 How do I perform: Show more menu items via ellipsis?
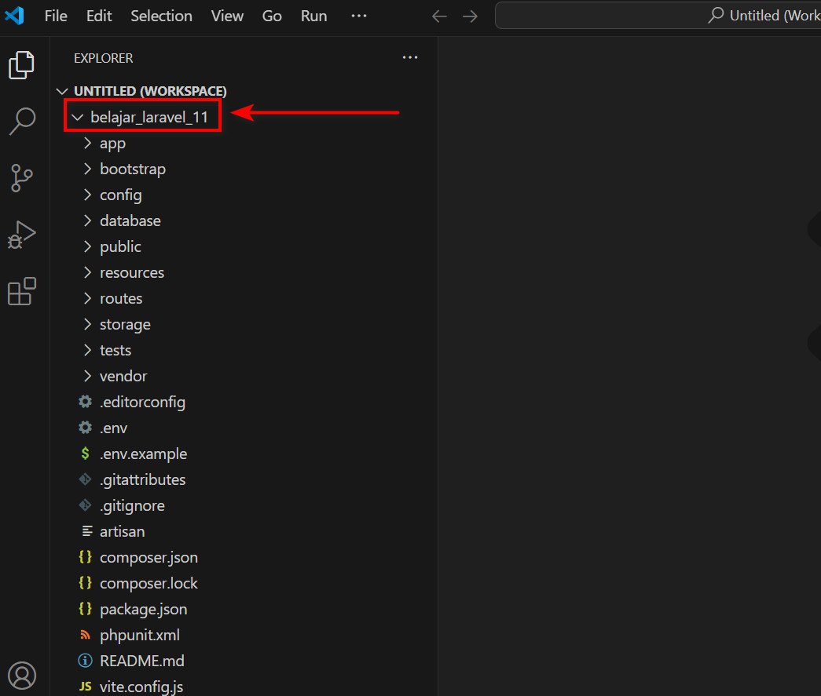point(359,16)
